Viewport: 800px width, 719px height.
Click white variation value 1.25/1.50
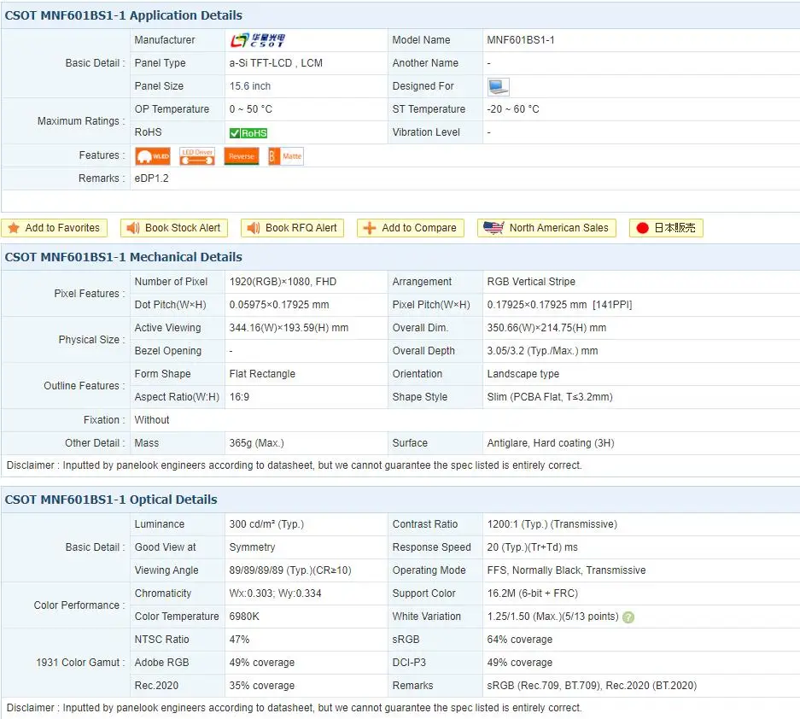coord(552,617)
